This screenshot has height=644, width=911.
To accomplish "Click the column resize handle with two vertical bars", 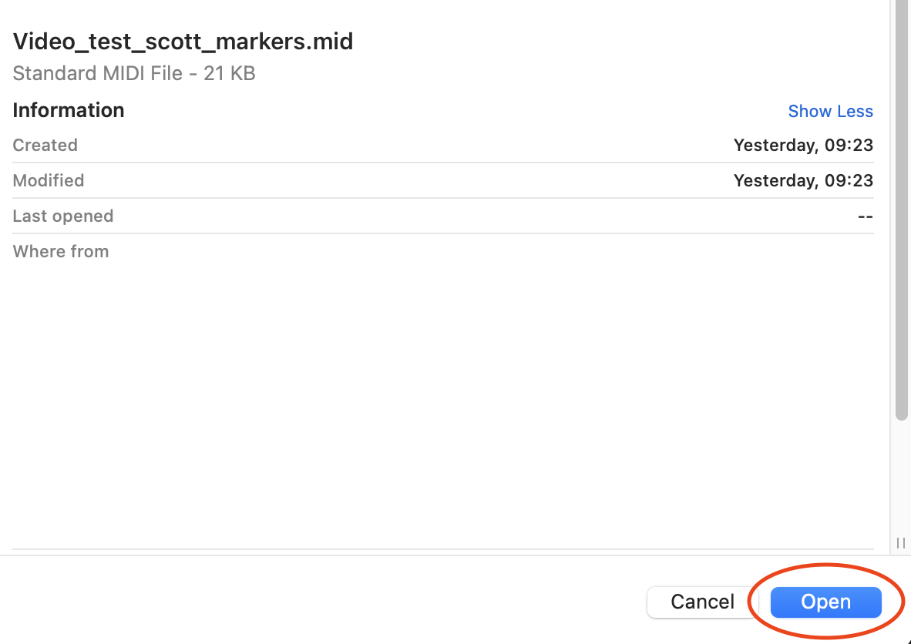I will coord(901,543).
